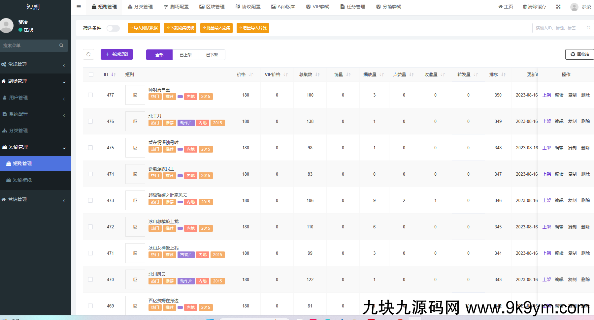Sort by VIP价格 column arrows
This screenshot has width=594, height=320.
pyautogui.click(x=286, y=74)
